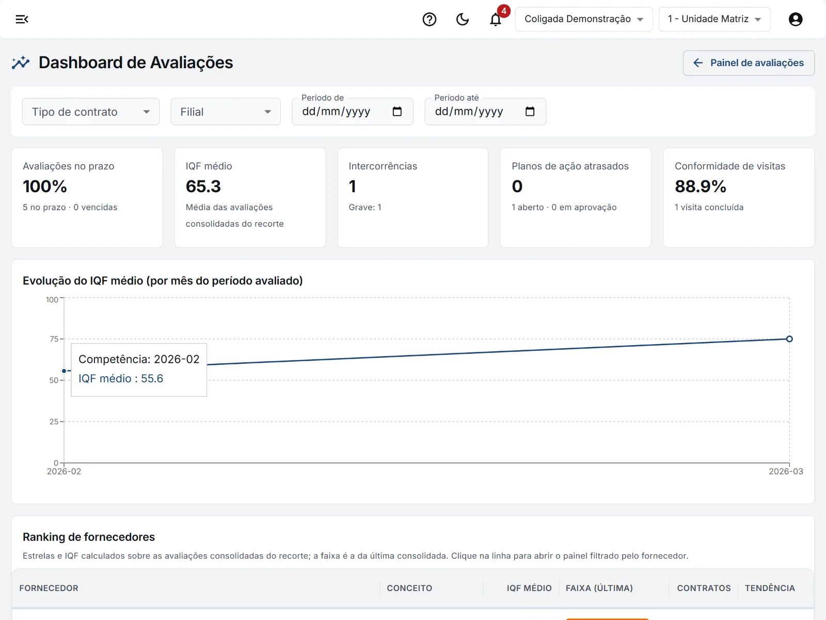Select the 2026-02 data point on chart

point(64,371)
